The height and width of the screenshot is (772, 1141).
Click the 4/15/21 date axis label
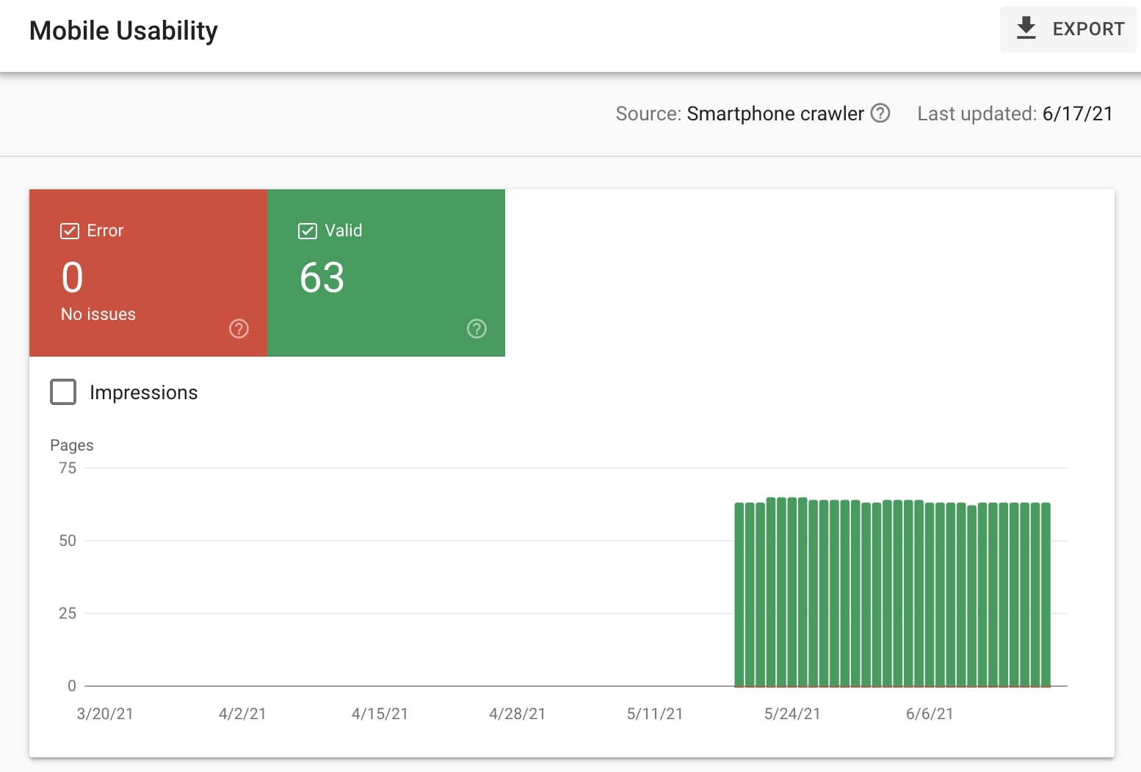pos(380,714)
